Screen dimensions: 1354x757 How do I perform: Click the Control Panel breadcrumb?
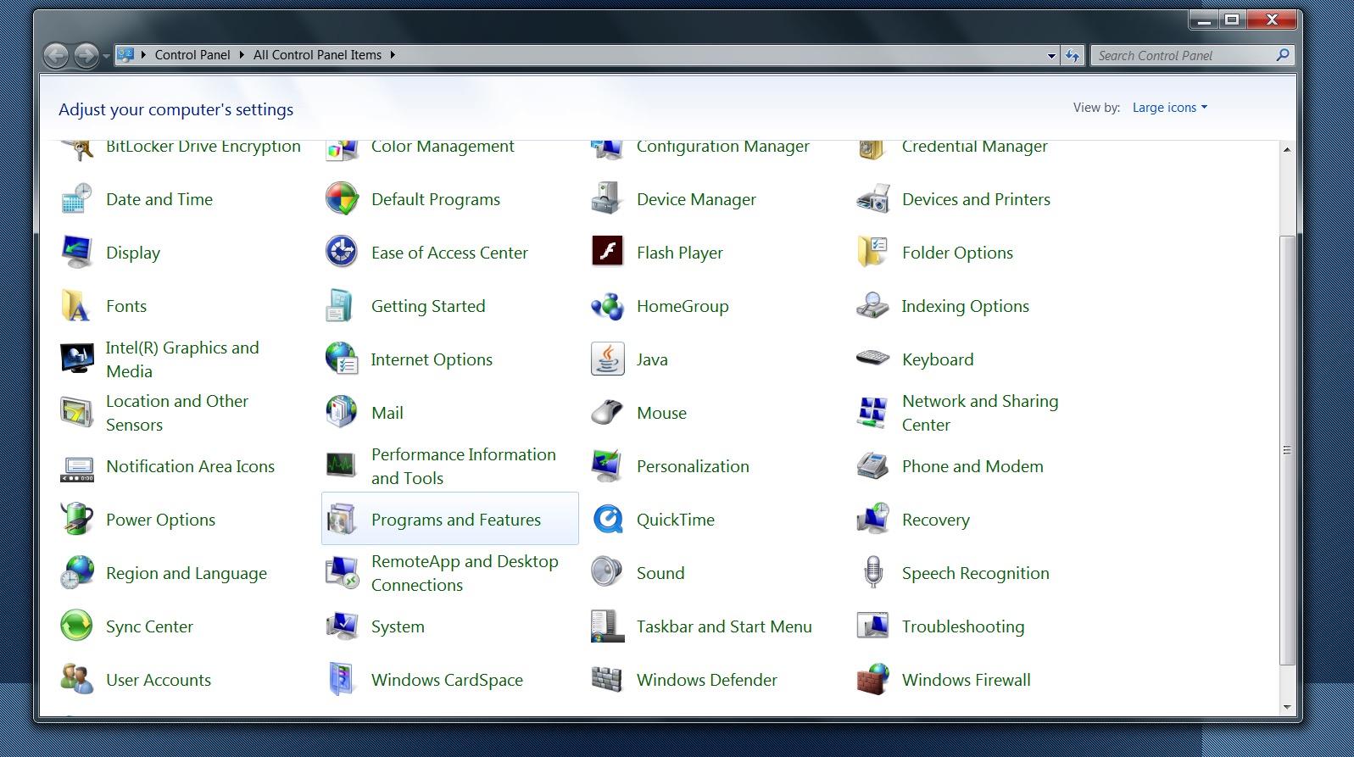point(192,55)
